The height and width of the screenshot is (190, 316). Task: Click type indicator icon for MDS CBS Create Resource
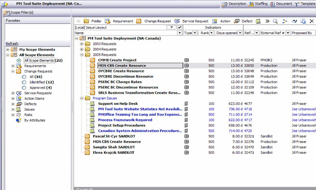(186, 65)
